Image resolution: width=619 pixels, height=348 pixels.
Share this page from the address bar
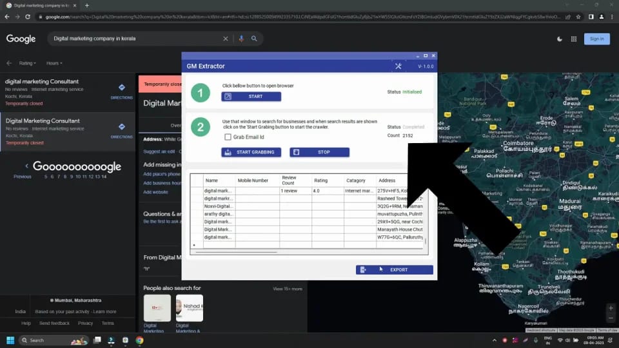567,17
